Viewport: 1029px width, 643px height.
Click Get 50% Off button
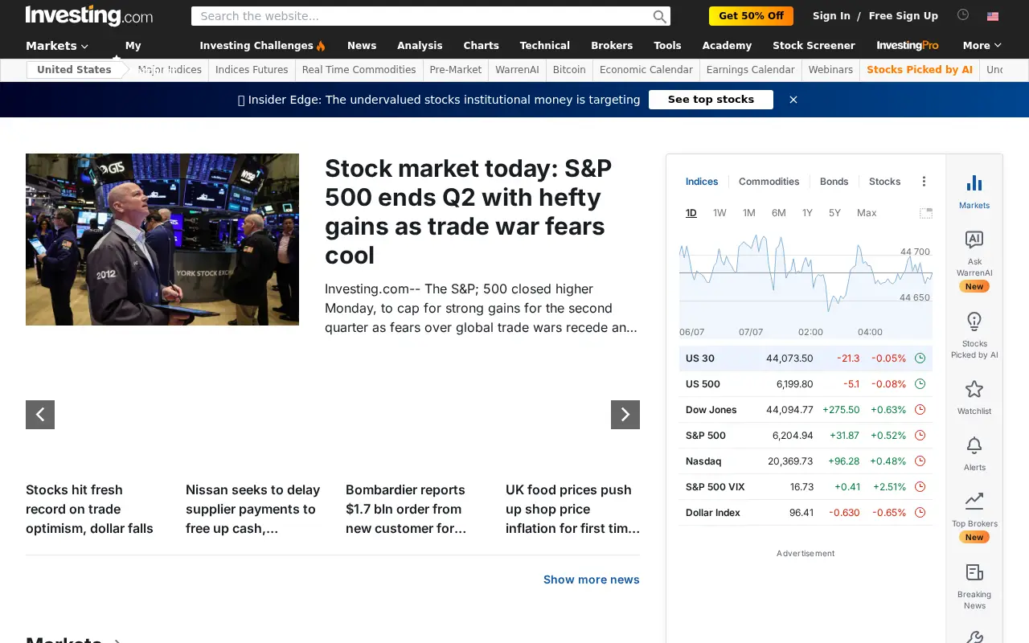click(x=751, y=16)
